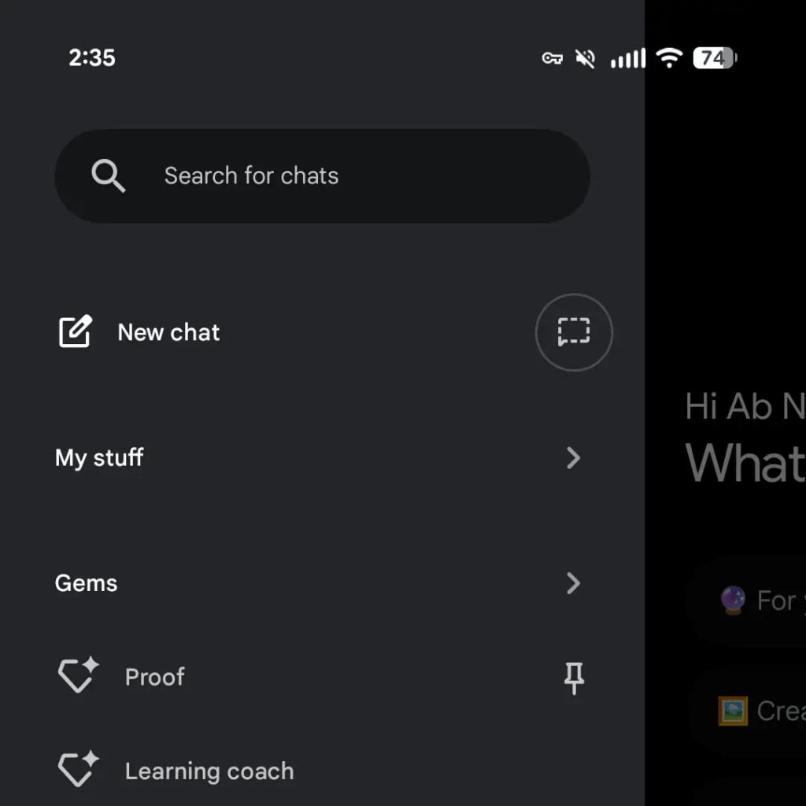The width and height of the screenshot is (806, 806).
Task: Tap the Wi-Fi status icon
Action: [669, 57]
